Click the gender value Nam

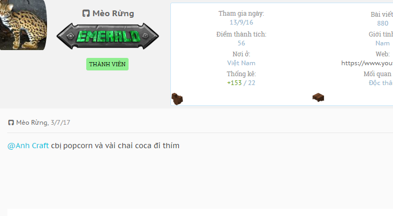tap(383, 43)
